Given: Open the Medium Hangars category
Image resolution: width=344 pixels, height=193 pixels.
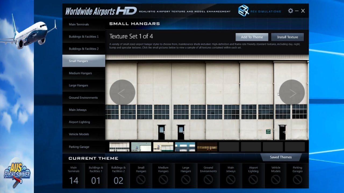Looking at the screenshot, I should click(x=84, y=73).
